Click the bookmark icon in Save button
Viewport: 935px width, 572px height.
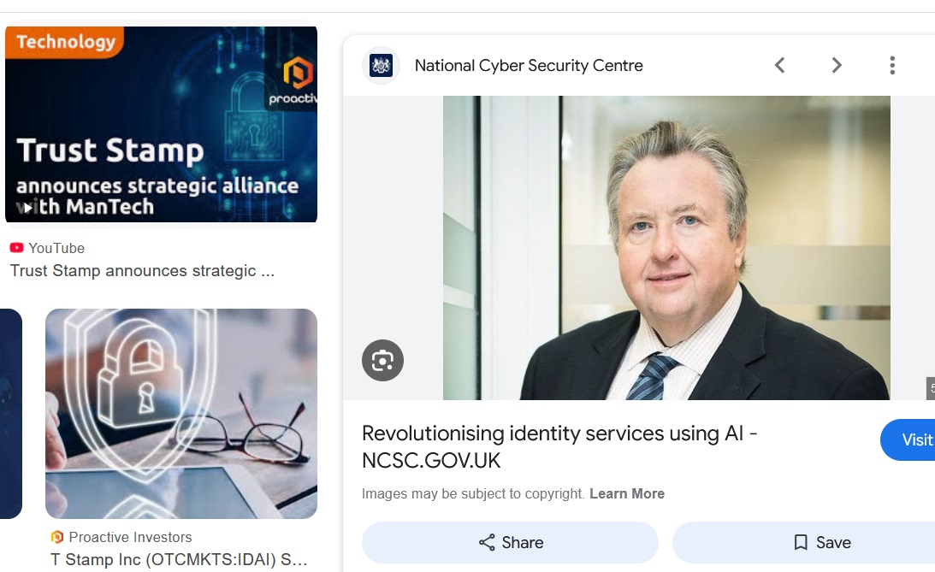(800, 542)
